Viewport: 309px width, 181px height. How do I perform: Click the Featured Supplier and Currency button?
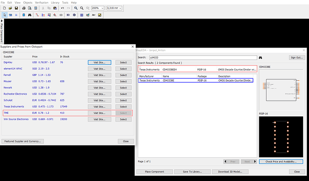coord(24,141)
